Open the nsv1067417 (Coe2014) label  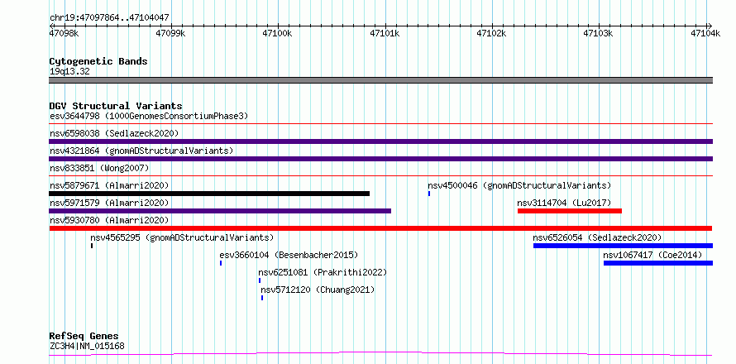tap(653, 255)
